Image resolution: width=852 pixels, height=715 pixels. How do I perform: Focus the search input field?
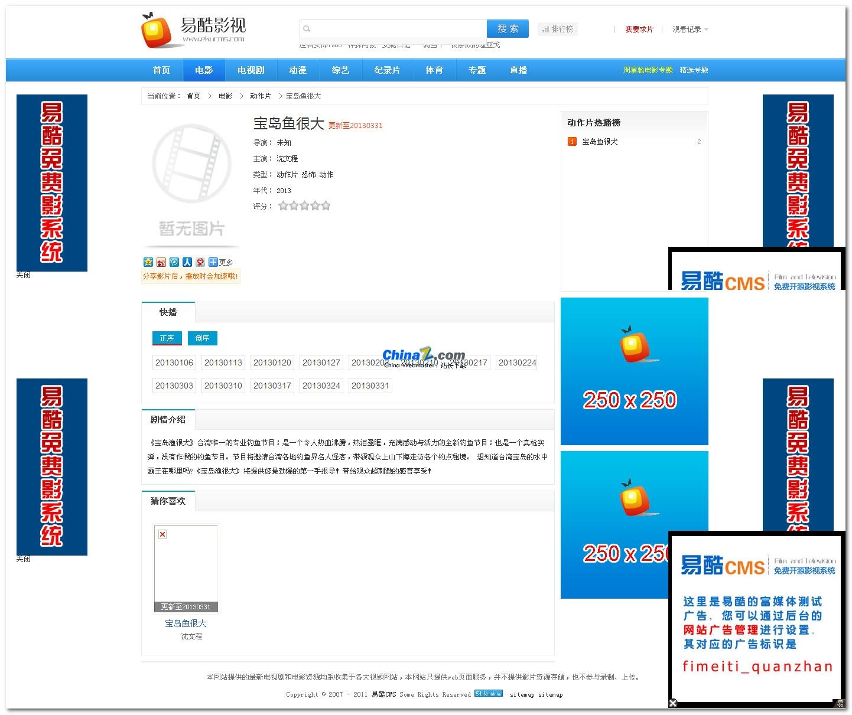394,28
